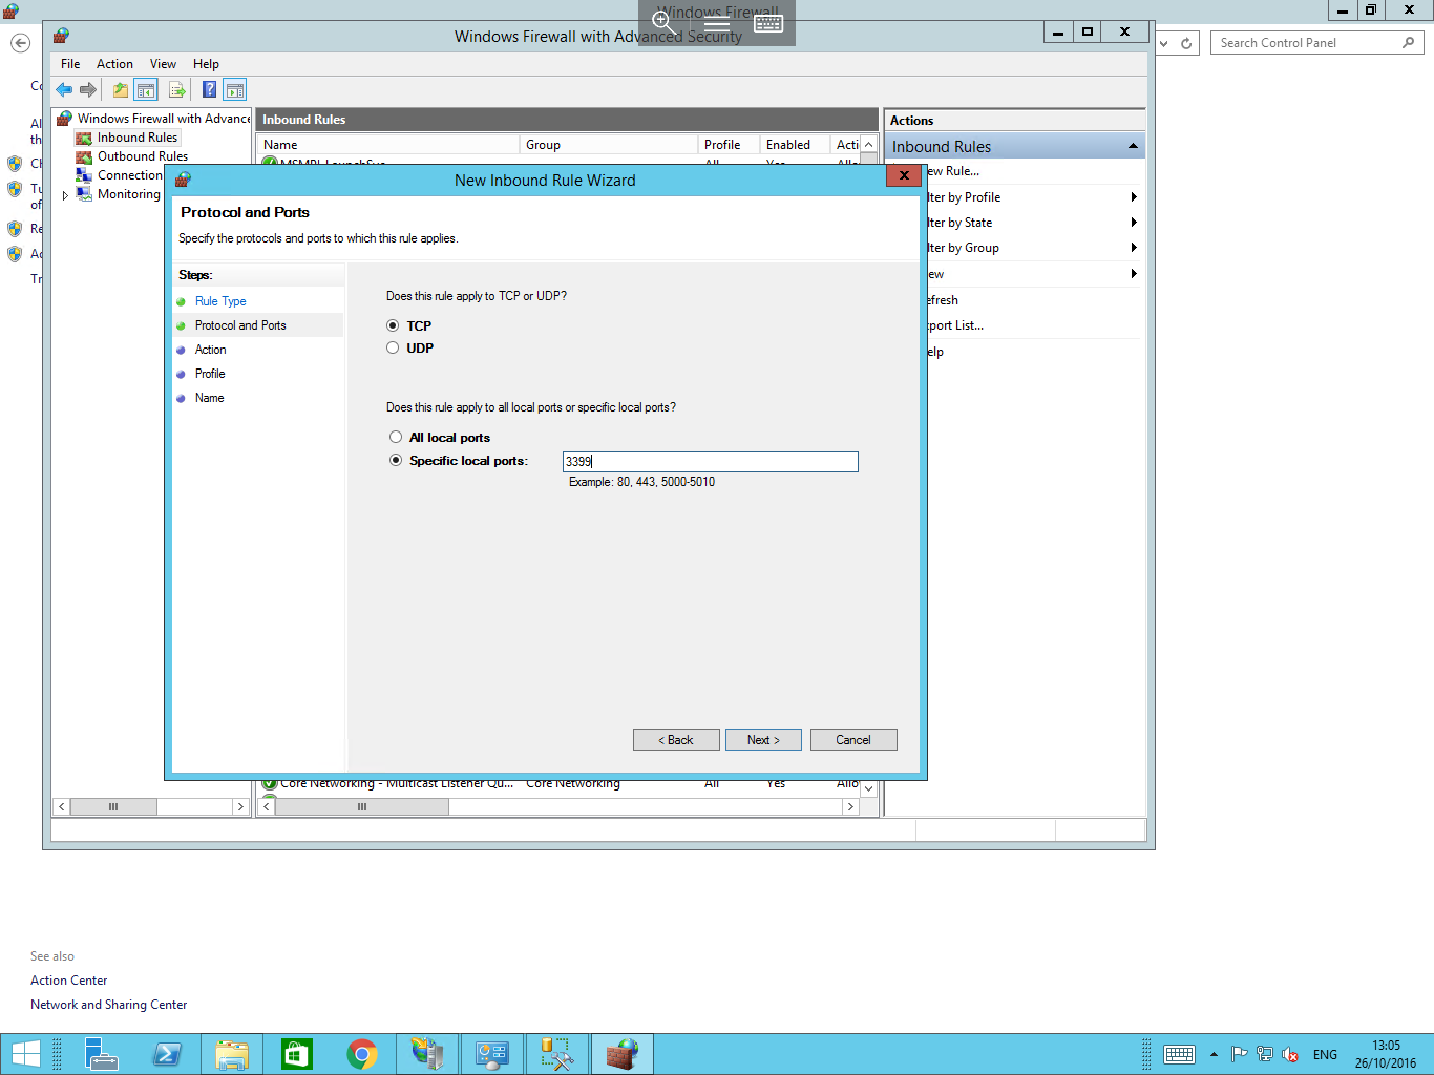The image size is (1434, 1075).
Task: Expand the Monitoring tree node
Action: (x=65, y=195)
